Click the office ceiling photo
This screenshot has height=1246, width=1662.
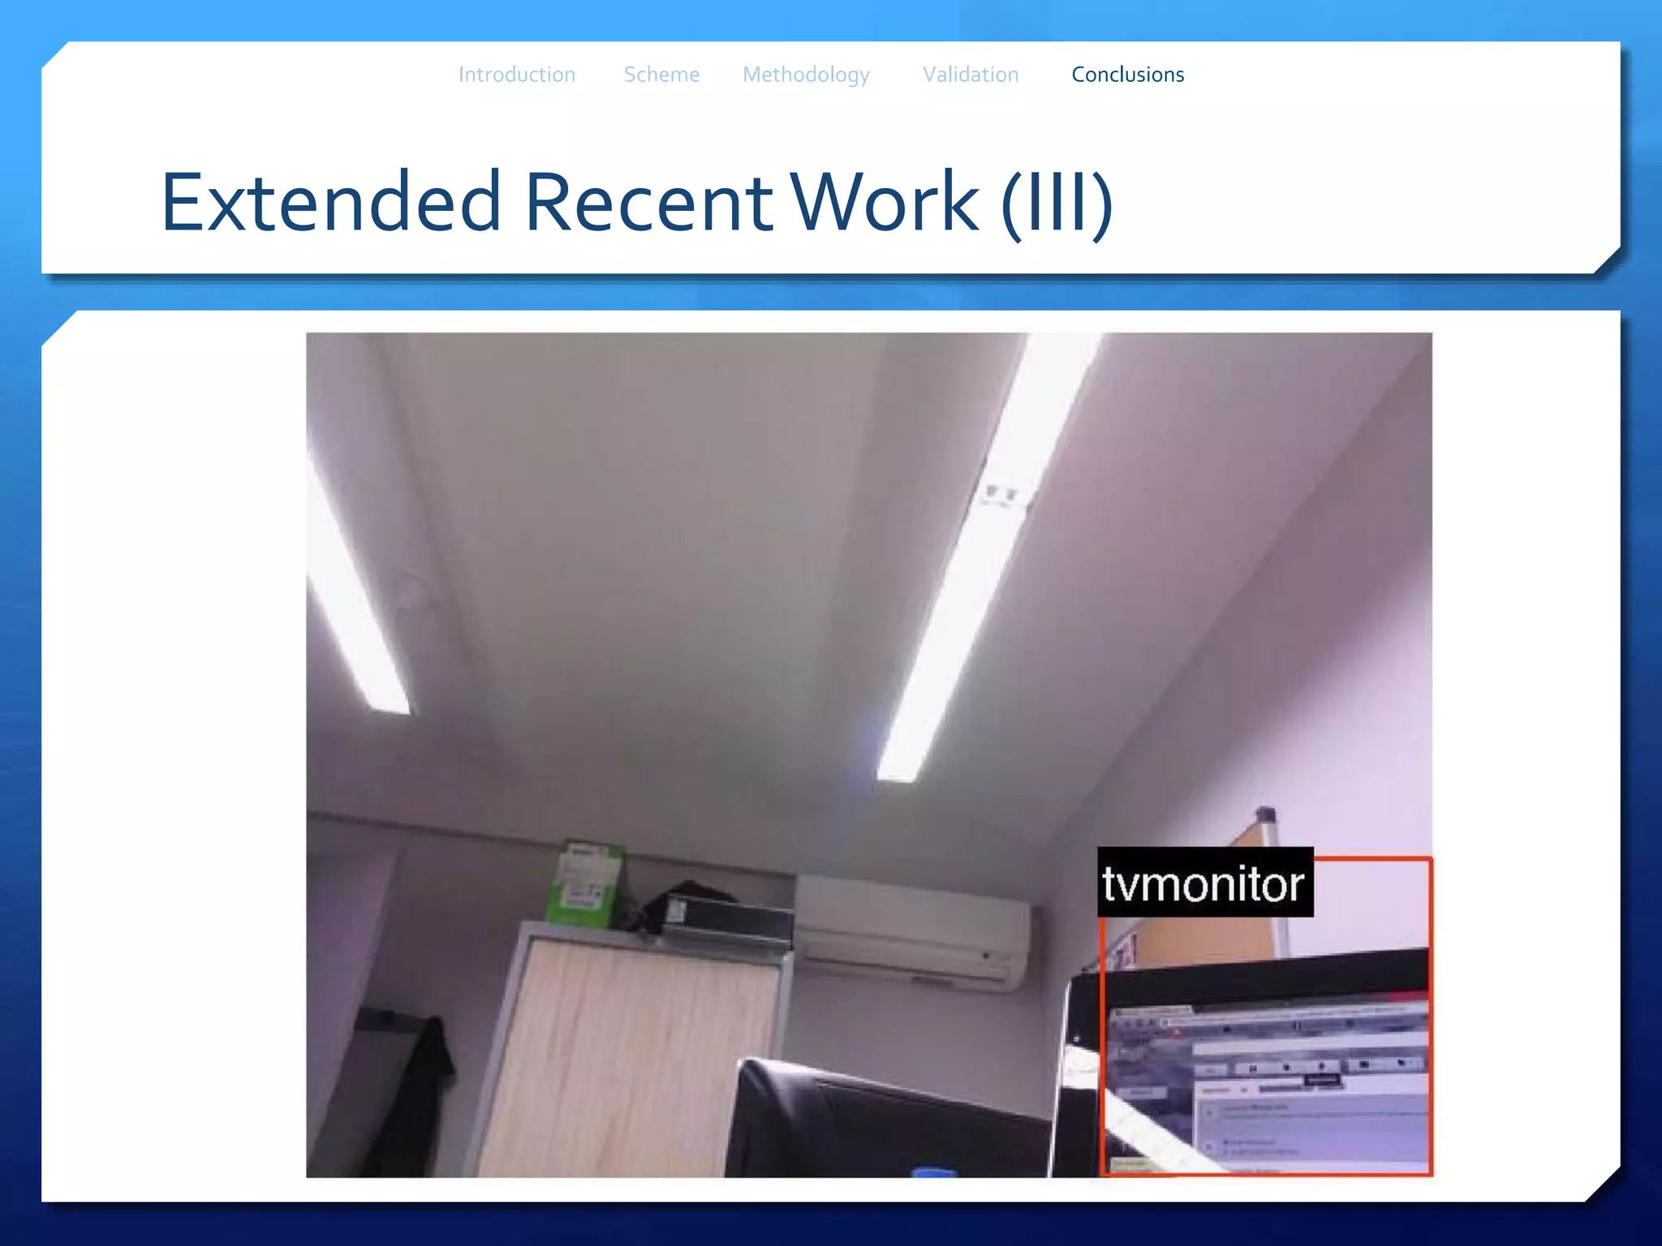(x=869, y=754)
